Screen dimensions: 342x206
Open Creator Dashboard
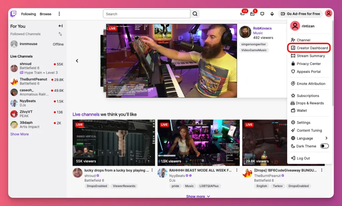(309, 48)
